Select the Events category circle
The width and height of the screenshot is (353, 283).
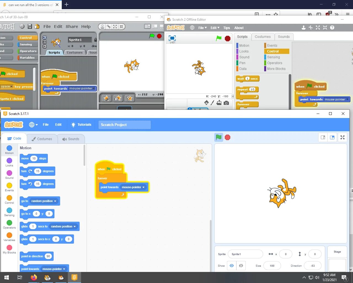[x=9, y=185]
